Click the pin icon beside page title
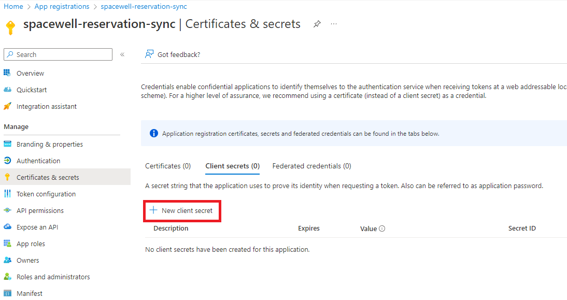 click(x=317, y=24)
